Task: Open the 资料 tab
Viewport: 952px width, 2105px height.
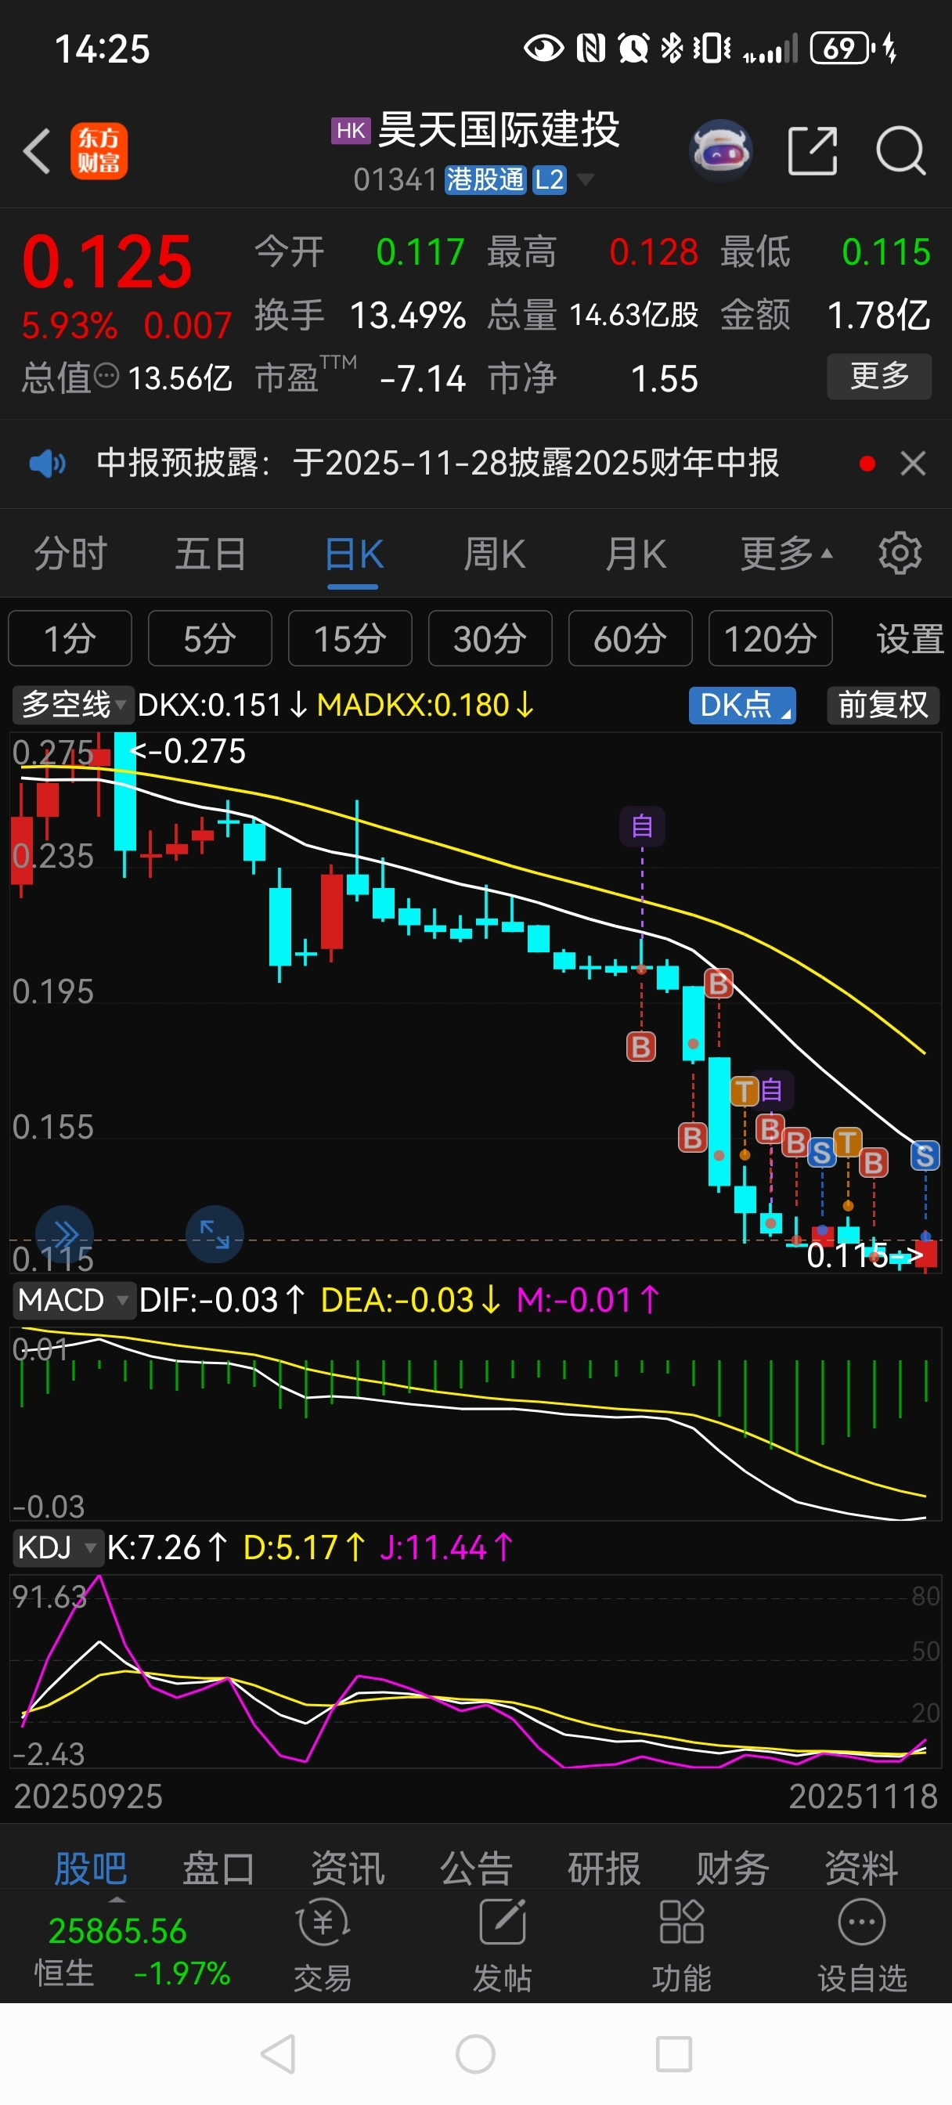Action: coord(861,1868)
